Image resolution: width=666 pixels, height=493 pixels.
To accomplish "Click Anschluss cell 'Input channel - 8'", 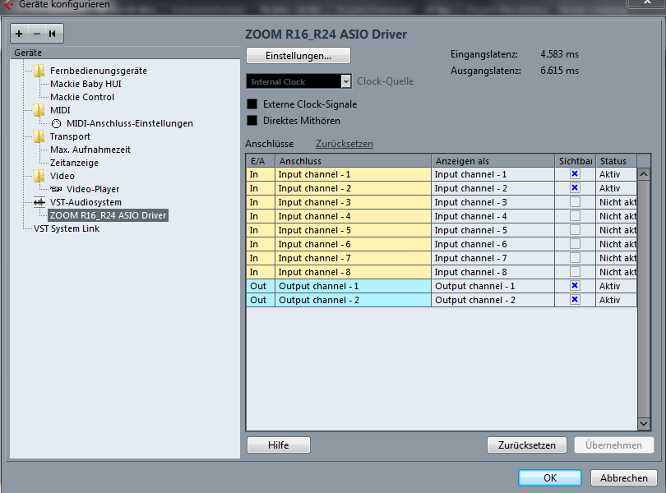I will click(x=354, y=272).
